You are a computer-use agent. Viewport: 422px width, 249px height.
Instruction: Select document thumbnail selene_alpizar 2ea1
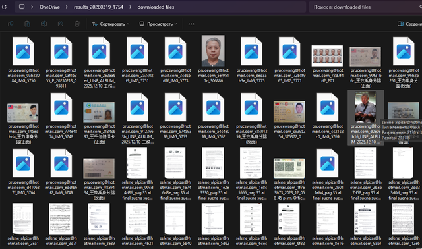click(23, 219)
